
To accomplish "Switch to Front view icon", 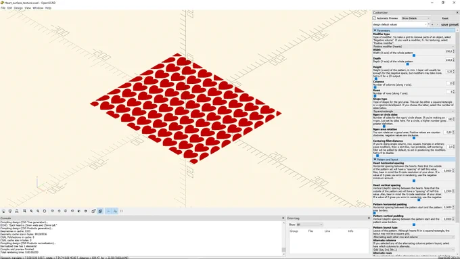I will 79,211.
